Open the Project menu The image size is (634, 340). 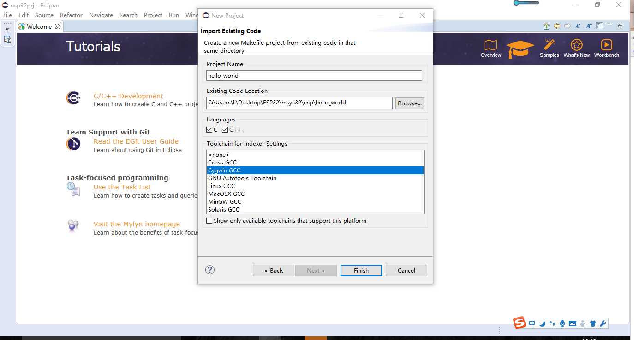pyautogui.click(x=153, y=15)
